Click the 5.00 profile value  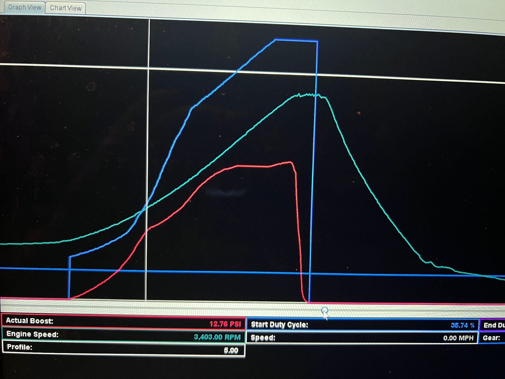[x=231, y=350]
